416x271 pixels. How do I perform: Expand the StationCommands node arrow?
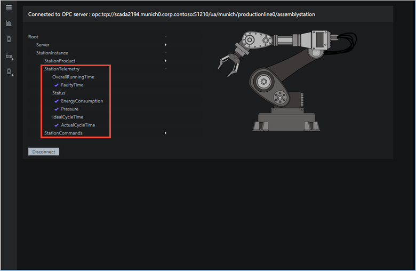(165, 133)
